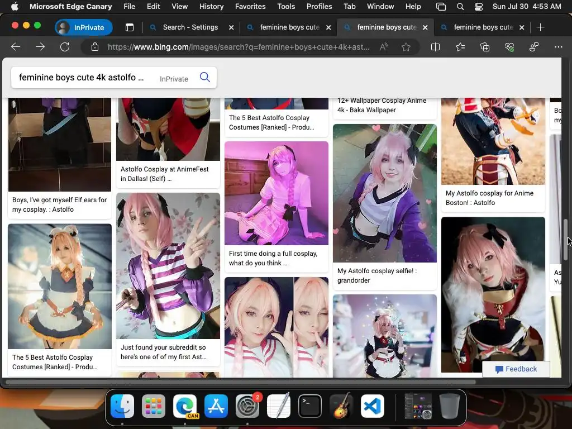The width and height of the screenshot is (572, 429).
Task: Open Edge Canary from the Dock
Action: point(185,406)
